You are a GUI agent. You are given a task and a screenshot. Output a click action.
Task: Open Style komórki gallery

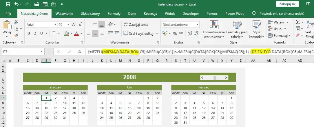(x=257, y=29)
